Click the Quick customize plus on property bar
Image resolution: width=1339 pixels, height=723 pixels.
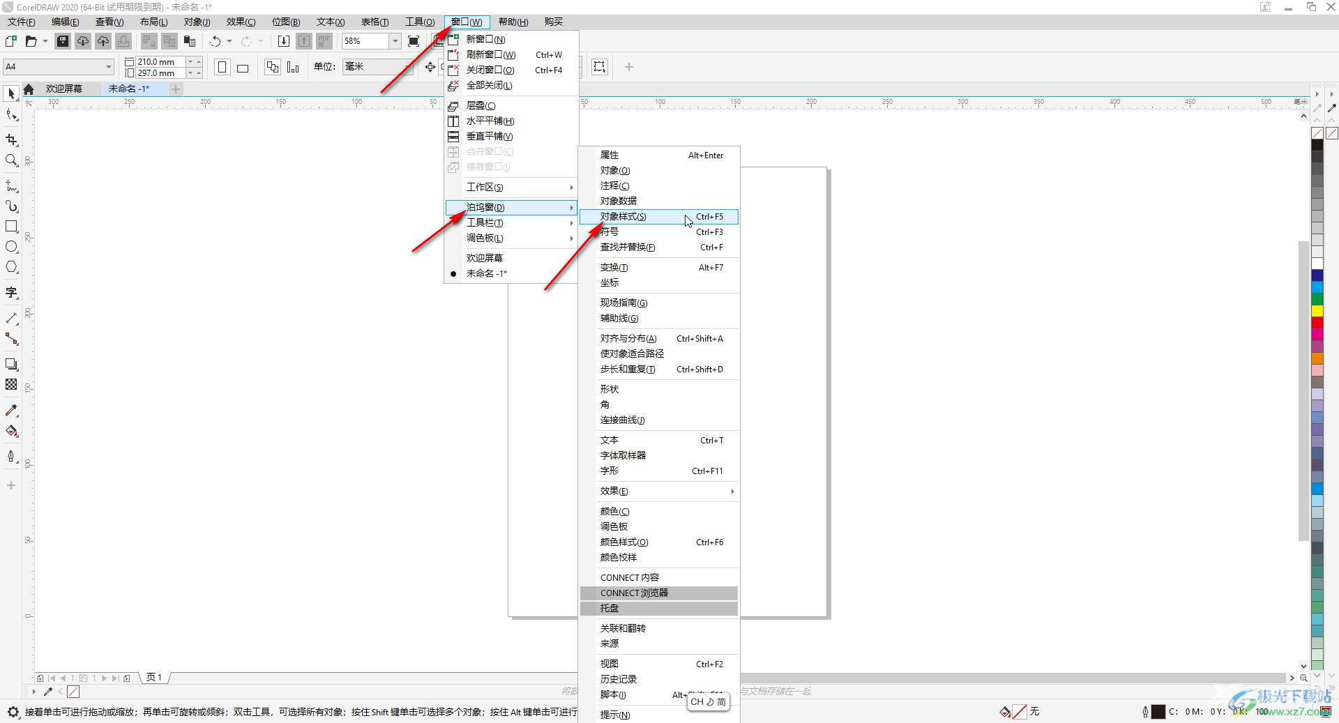629,67
